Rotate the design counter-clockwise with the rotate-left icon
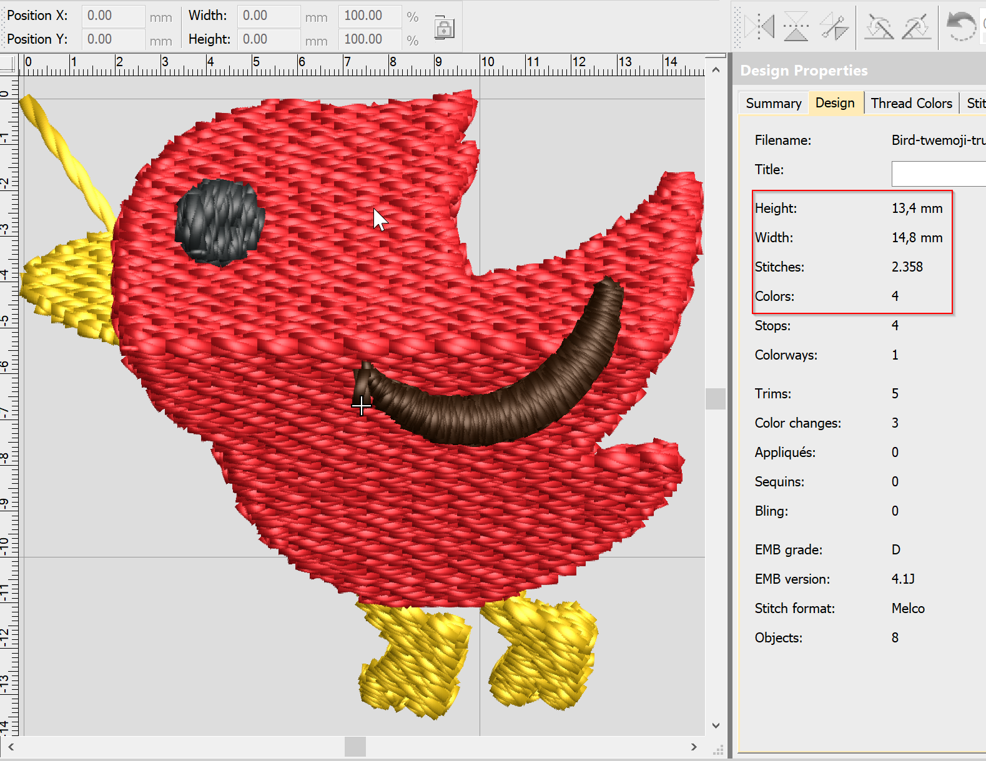The width and height of the screenshot is (986, 761). pos(879,27)
